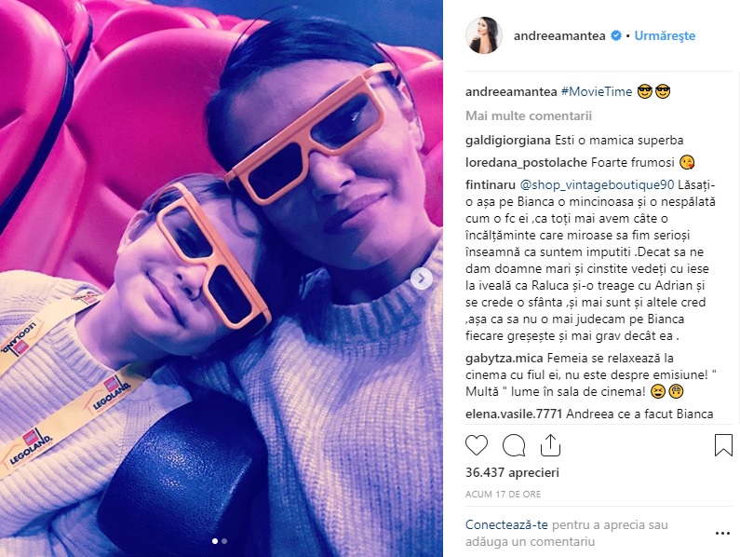Go to next photo with arrow chevron
This screenshot has width=740, height=557.
point(421,278)
